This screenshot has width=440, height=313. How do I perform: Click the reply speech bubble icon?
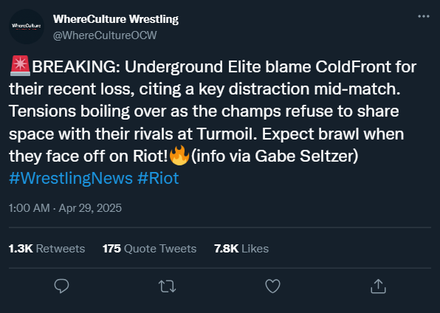[61, 286]
